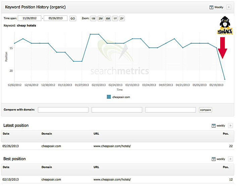Open URL www.cheapoair.com/hotels/ in Best position row
This screenshot has width=237, height=187.
(x=112, y=180)
